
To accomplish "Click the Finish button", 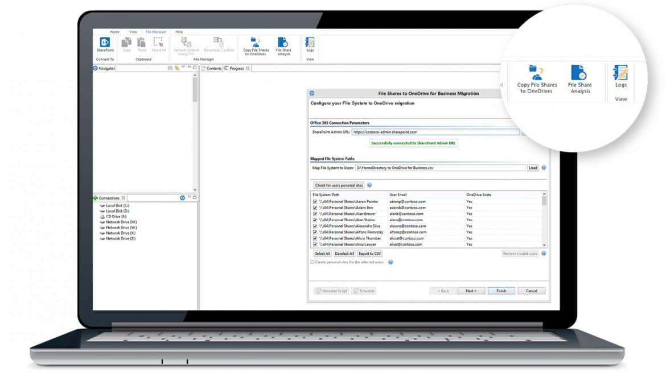I will coord(501,291).
